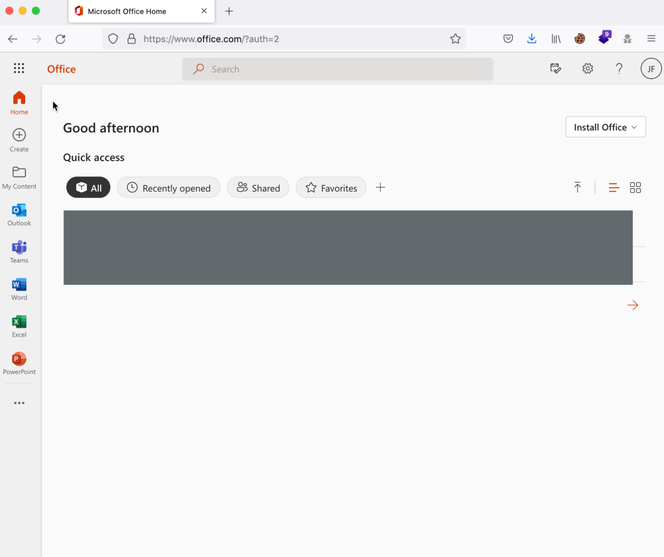Viewport: 664px width, 557px height.
Task: Open the JF account profile button
Action: pyautogui.click(x=651, y=69)
